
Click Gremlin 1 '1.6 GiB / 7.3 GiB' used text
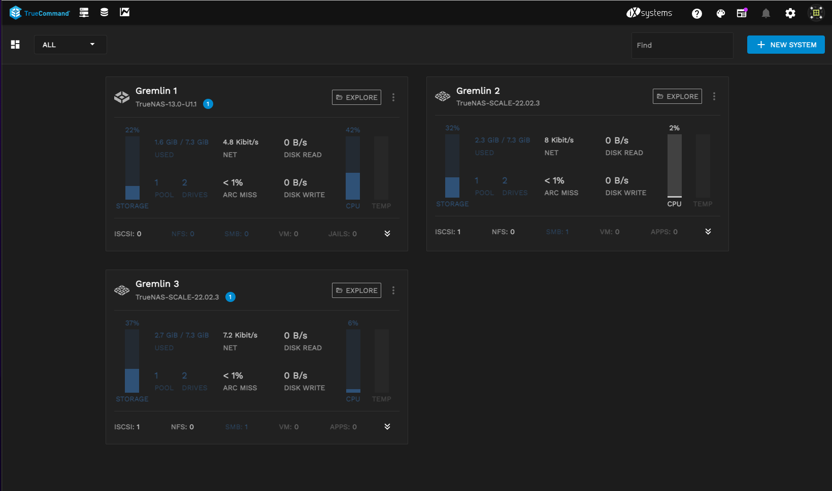(x=182, y=142)
